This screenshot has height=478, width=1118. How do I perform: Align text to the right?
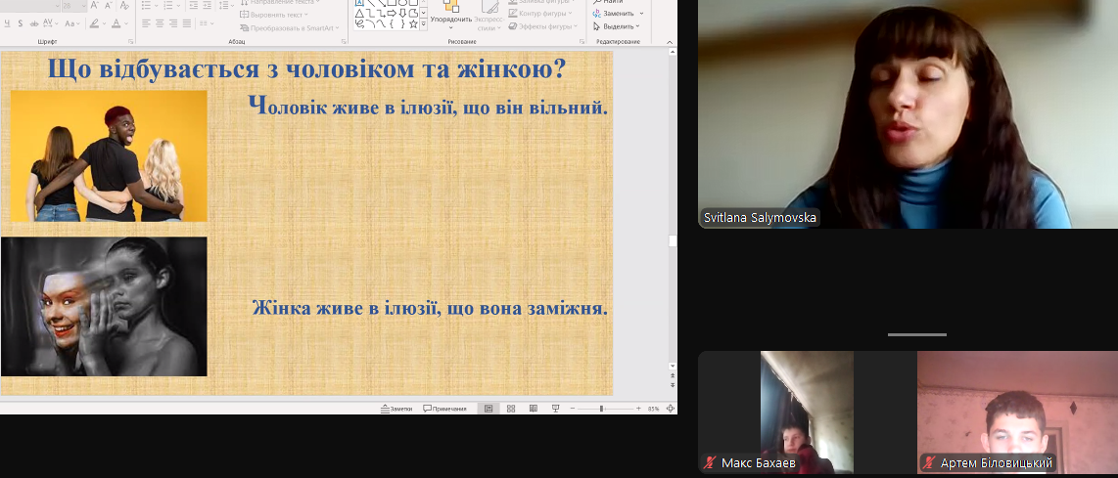(x=173, y=22)
